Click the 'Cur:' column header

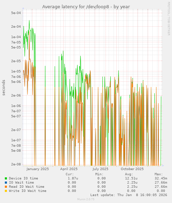click(70, 174)
